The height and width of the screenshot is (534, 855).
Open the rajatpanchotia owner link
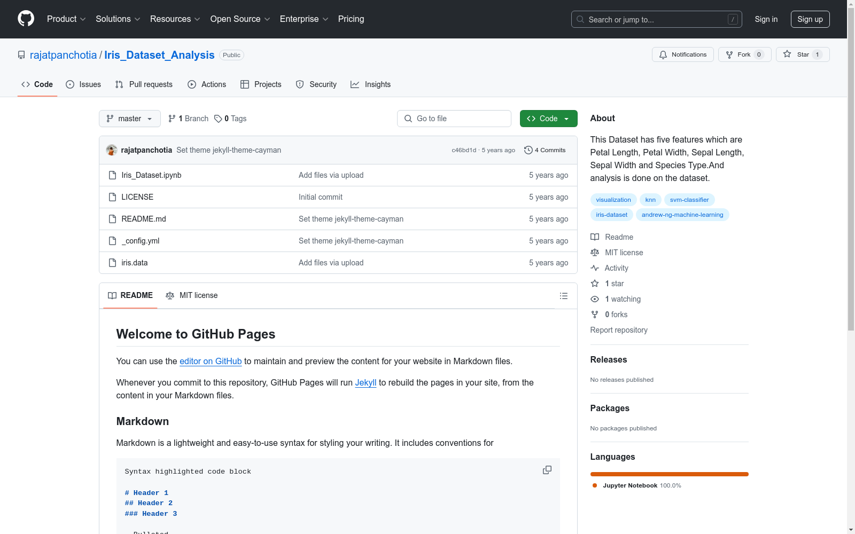coord(64,55)
